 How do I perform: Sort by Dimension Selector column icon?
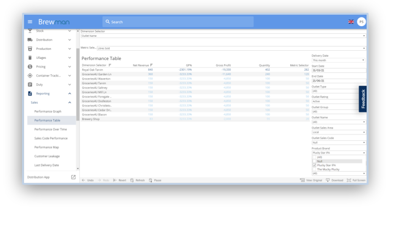click(110, 65)
